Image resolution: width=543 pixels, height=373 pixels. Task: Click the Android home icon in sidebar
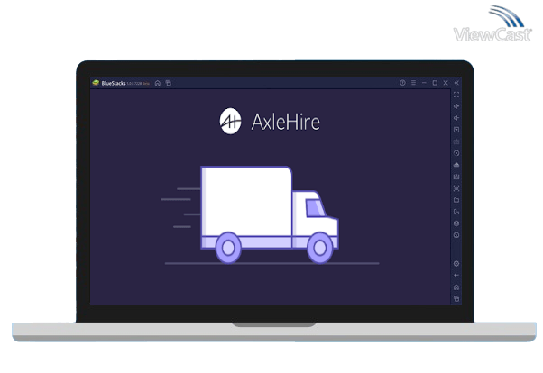456,287
